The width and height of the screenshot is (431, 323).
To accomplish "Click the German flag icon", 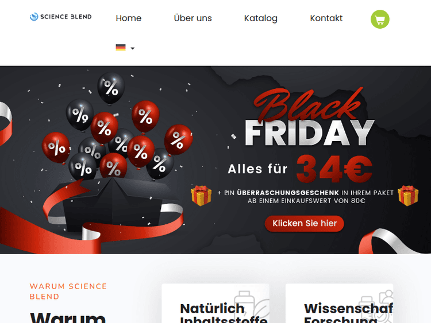I will [x=121, y=48].
